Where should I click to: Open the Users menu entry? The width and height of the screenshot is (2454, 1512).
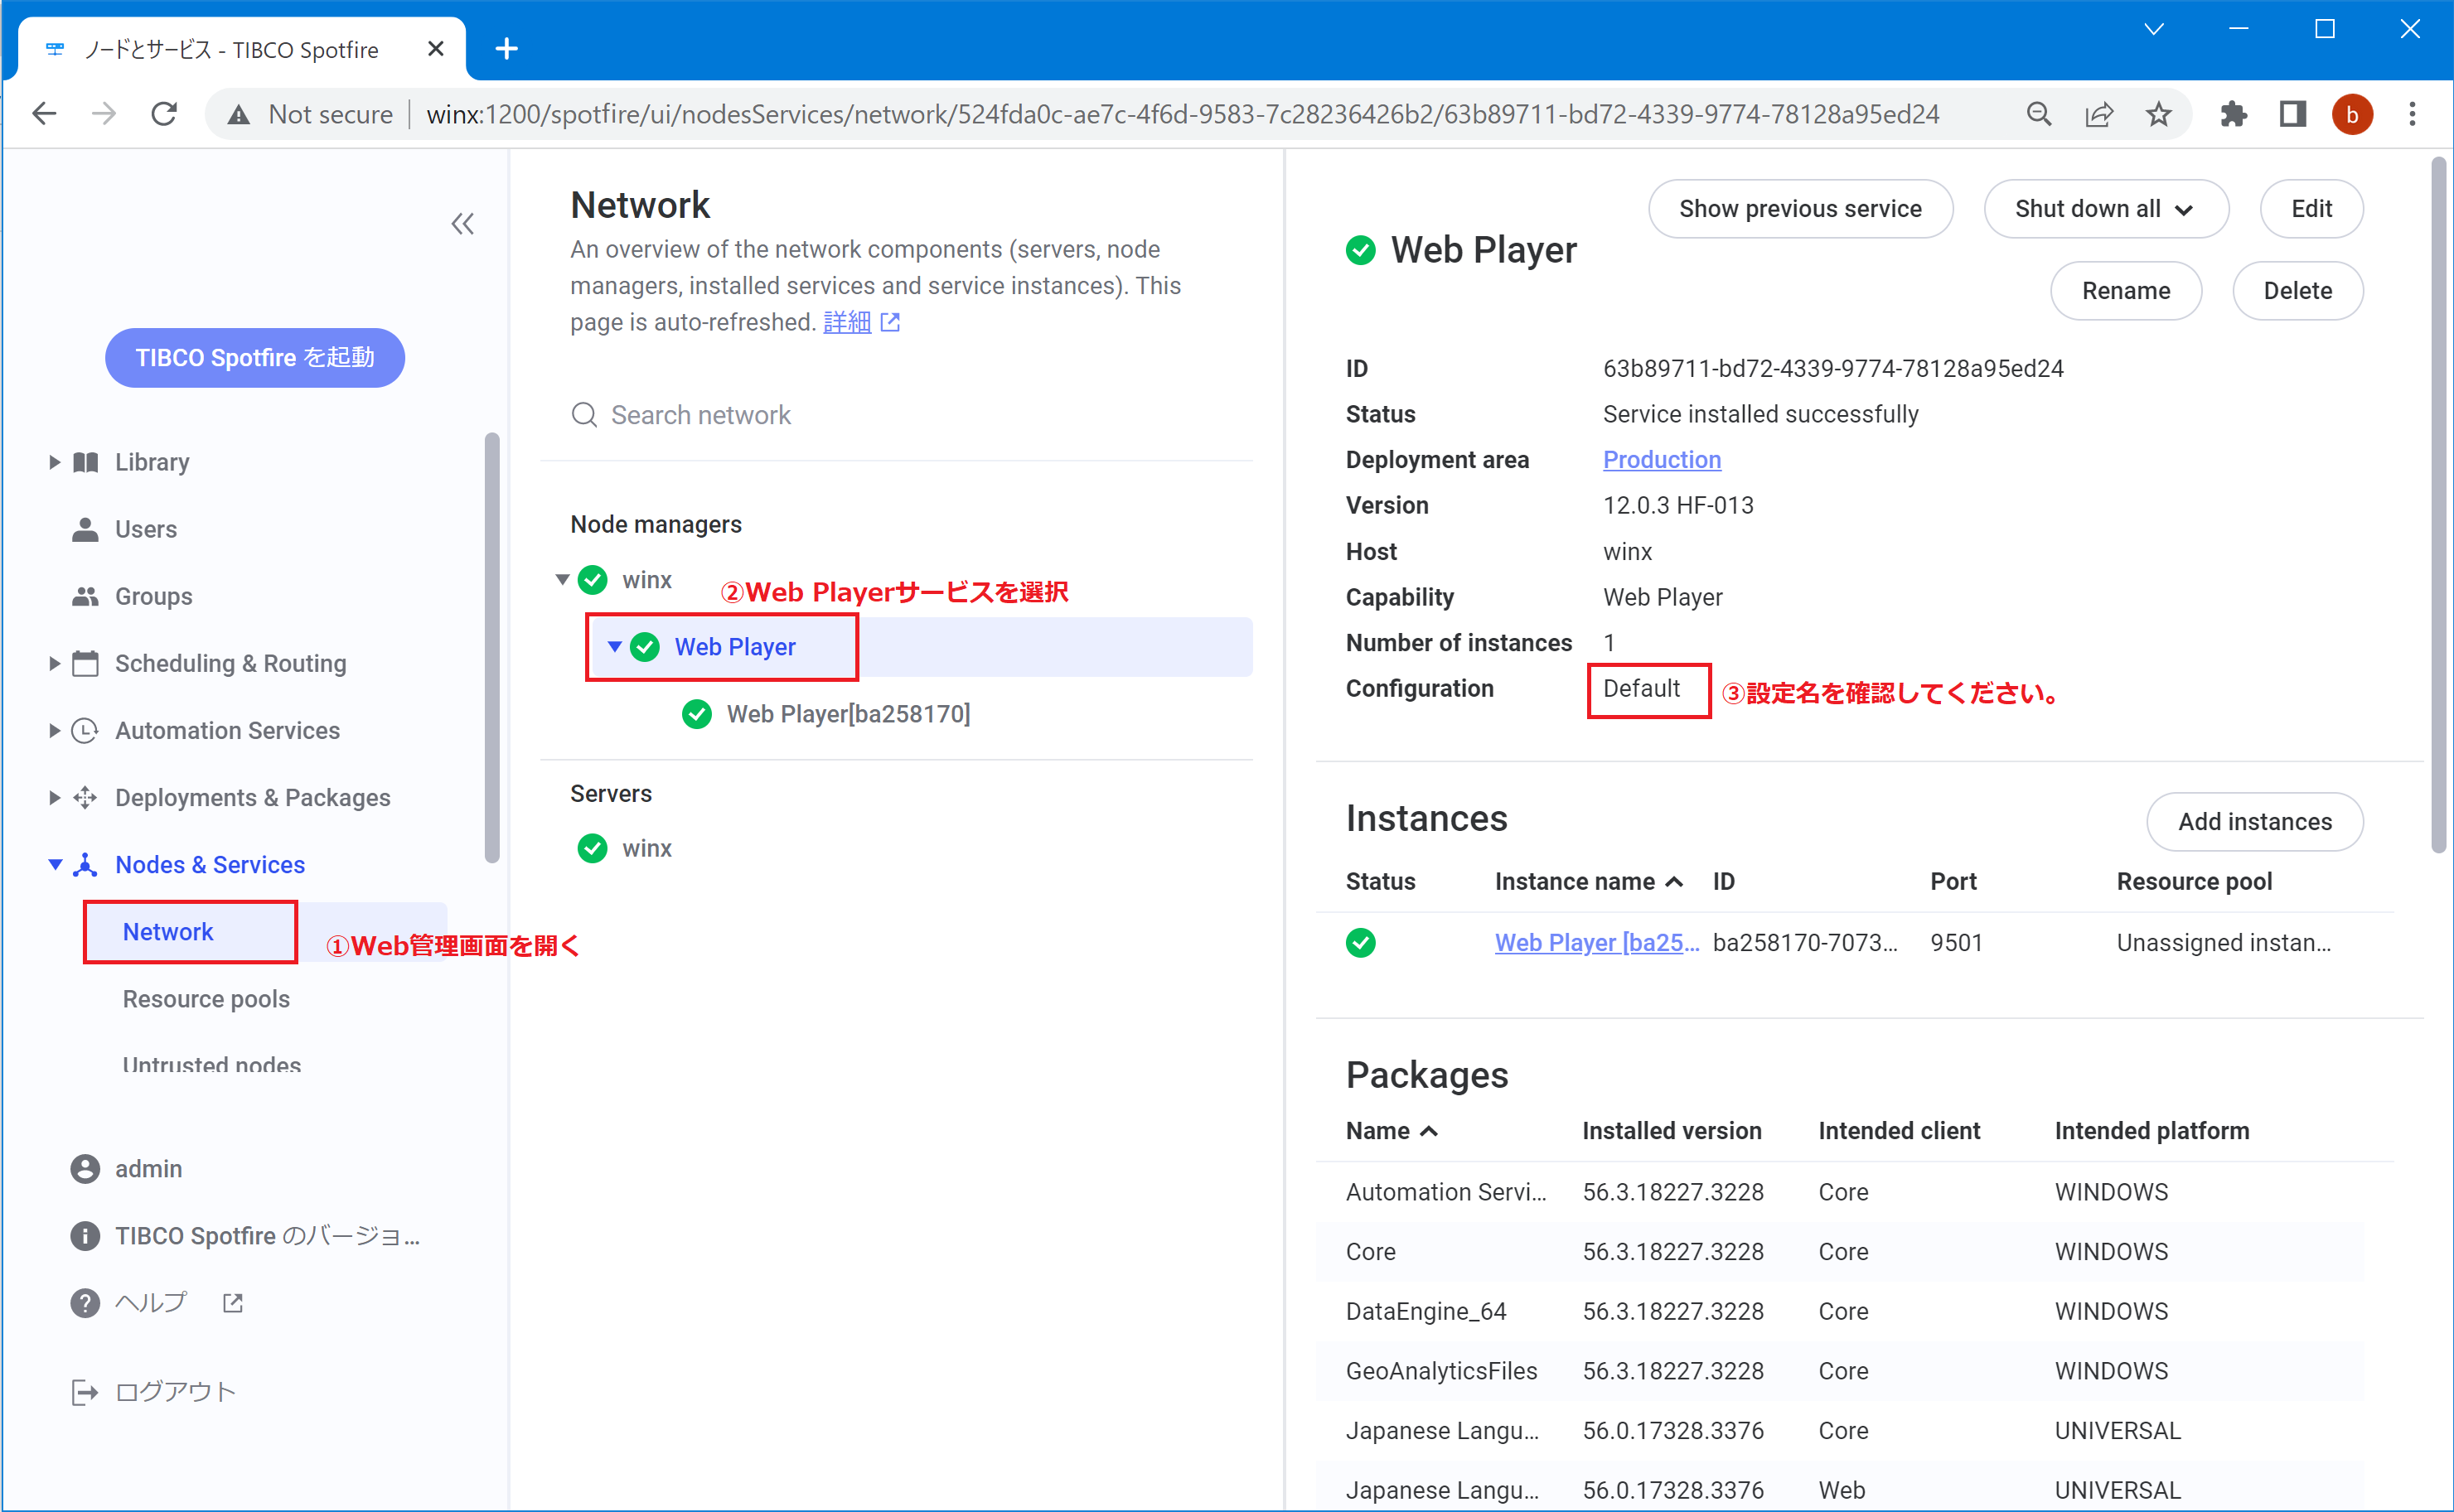(x=146, y=529)
